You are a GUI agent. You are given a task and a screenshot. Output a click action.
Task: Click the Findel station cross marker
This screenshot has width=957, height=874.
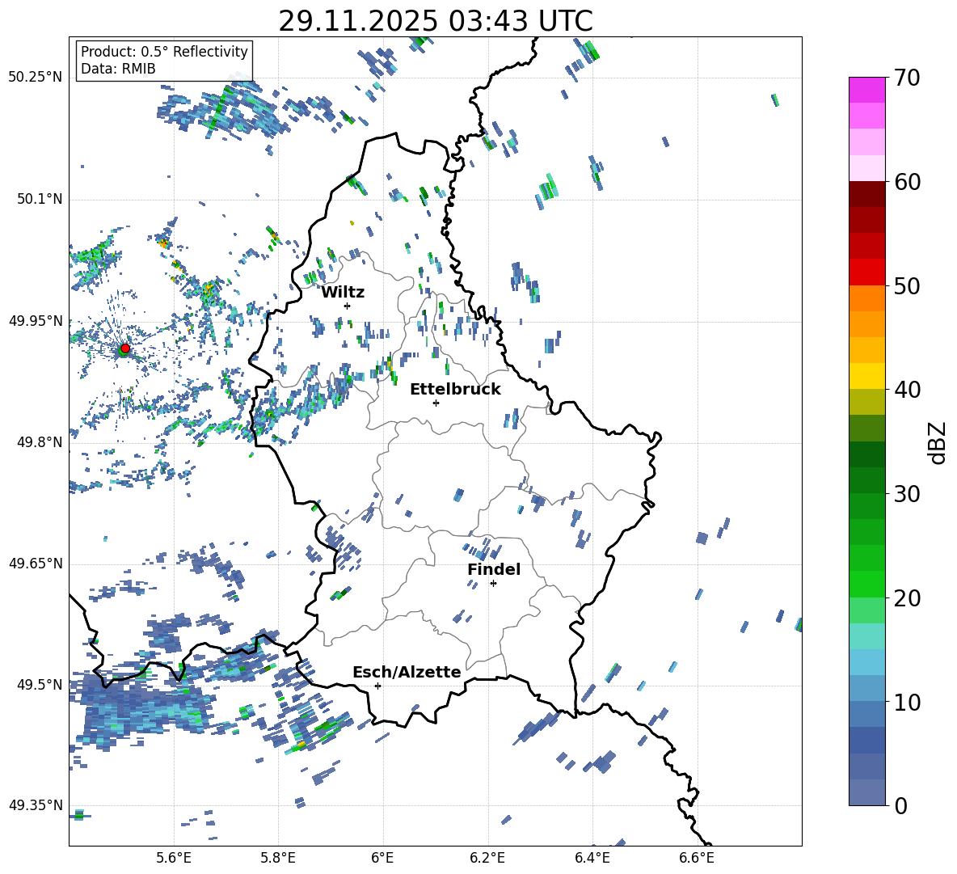point(493,583)
